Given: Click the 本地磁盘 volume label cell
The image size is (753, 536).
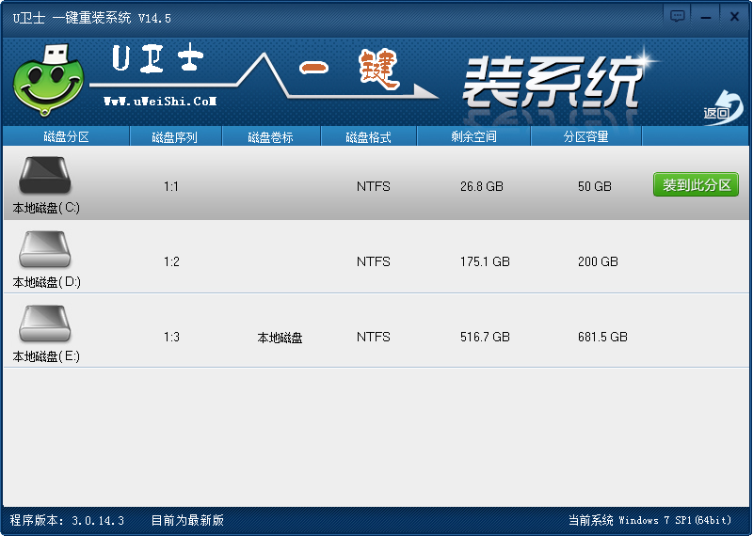Looking at the screenshot, I should [280, 338].
